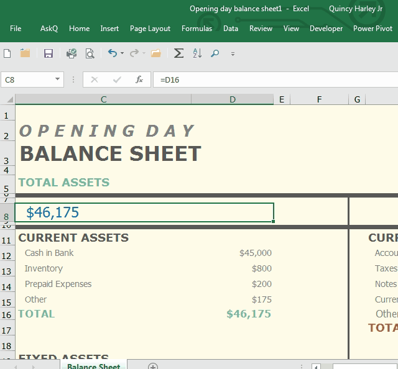Click the Quick Print icon

(x=72, y=53)
